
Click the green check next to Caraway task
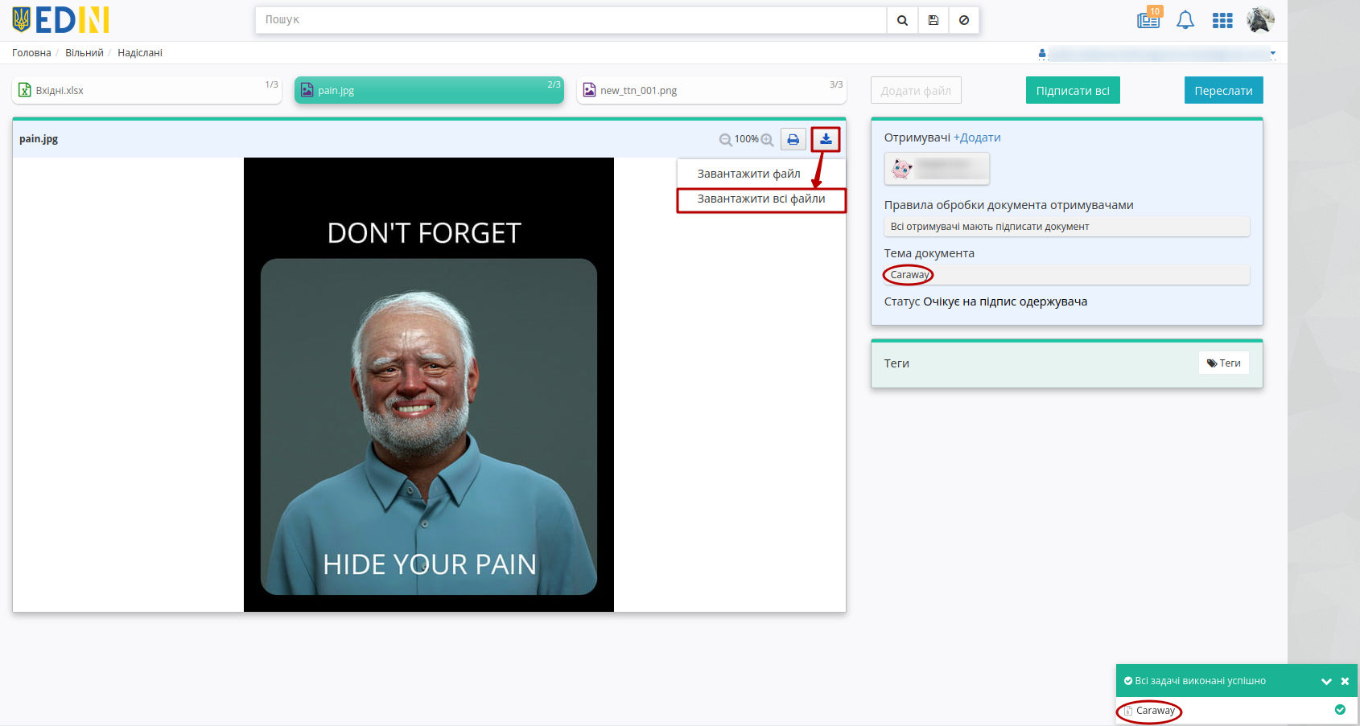click(1340, 710)
